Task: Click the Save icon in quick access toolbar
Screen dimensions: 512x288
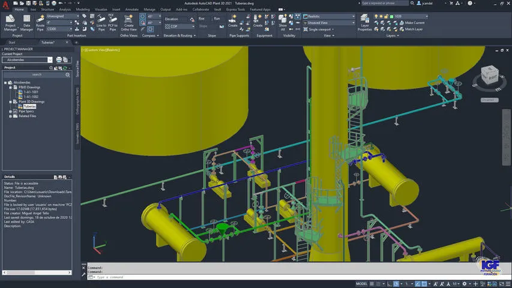Action: point(28,3)
